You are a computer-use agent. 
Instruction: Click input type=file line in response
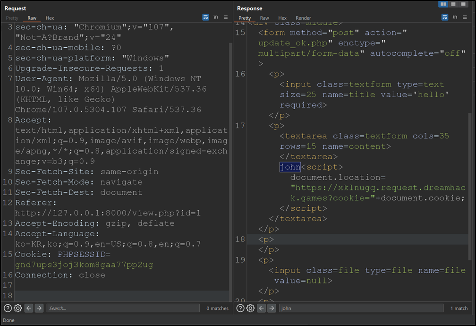[367, 270]
